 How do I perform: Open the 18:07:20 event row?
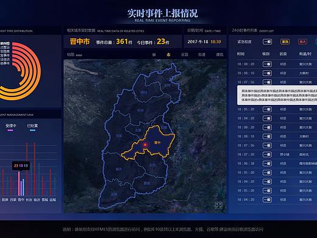click(x=276, y=154)
